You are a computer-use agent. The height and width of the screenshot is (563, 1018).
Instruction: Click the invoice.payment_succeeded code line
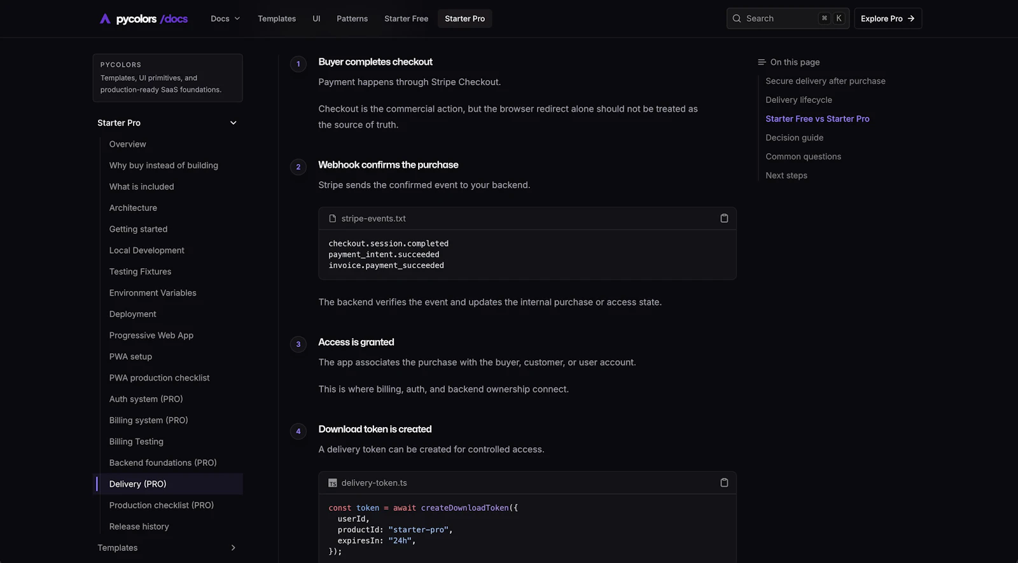coord(386,266)
